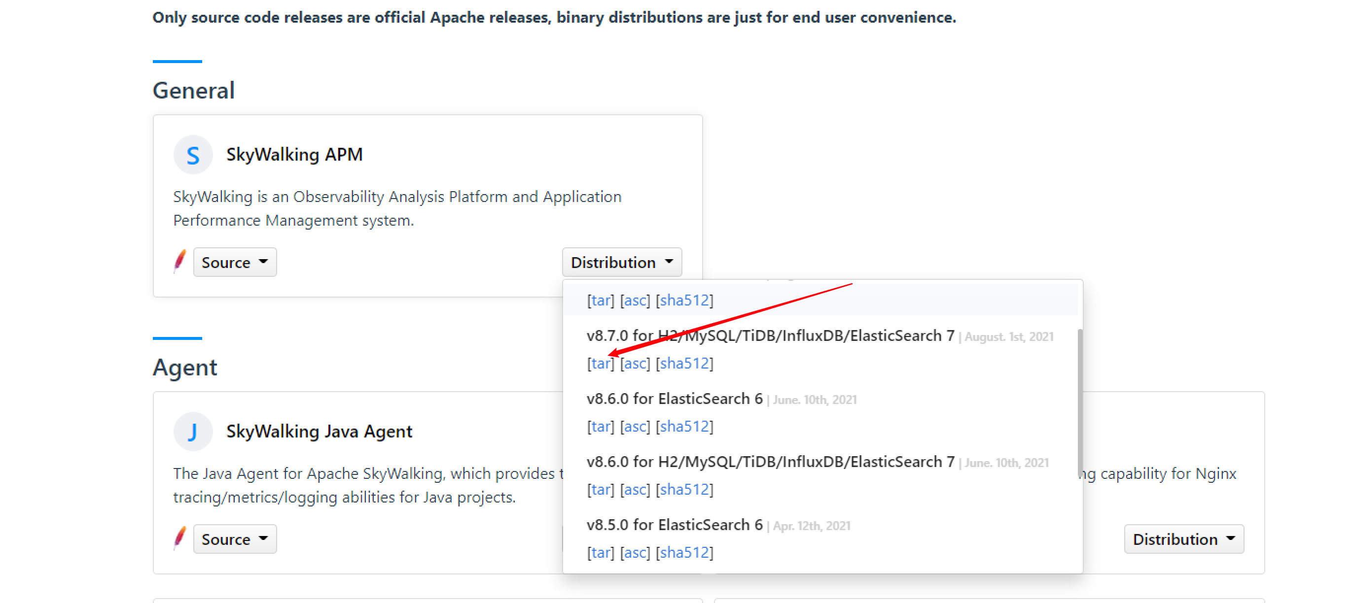
Task: Click the SkyWalking Java Agent 'J' icon
Action: (193, 432)
